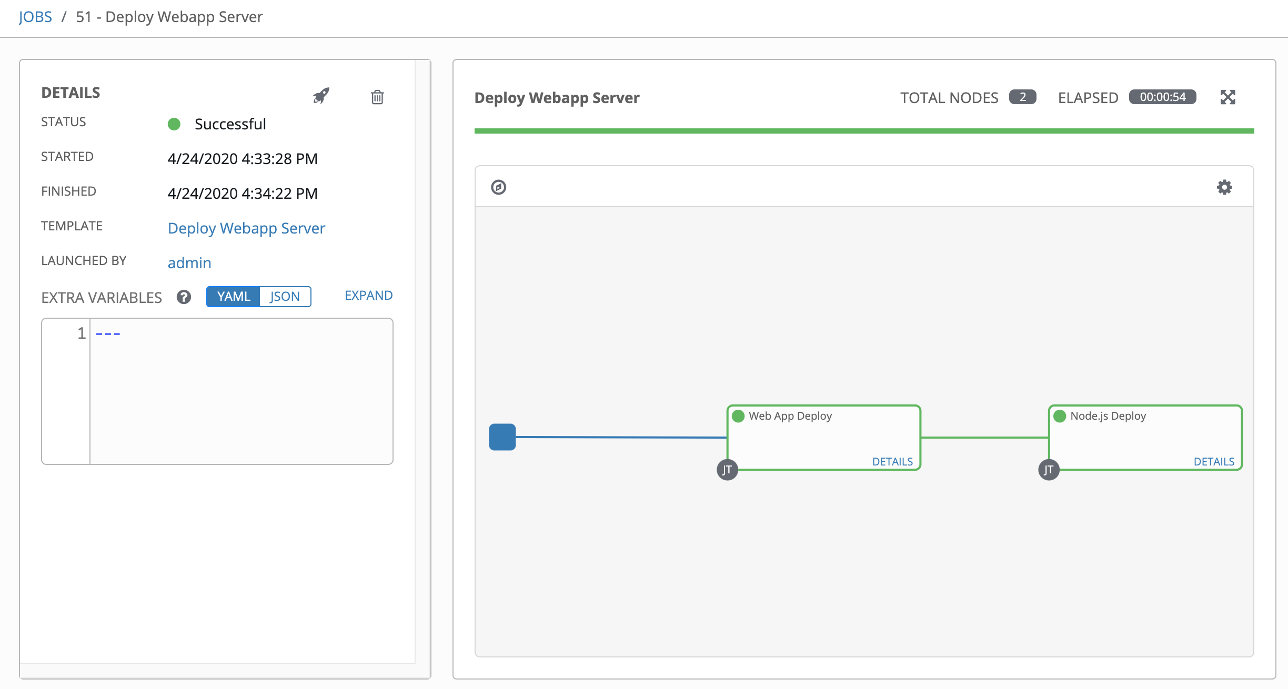Expand the extra variables editor

[368, 296]
